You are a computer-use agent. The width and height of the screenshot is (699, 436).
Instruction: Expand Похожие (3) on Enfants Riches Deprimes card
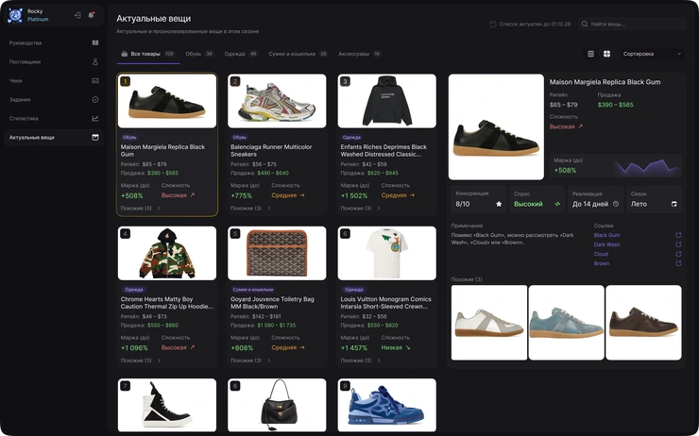(x=360, y=208)
